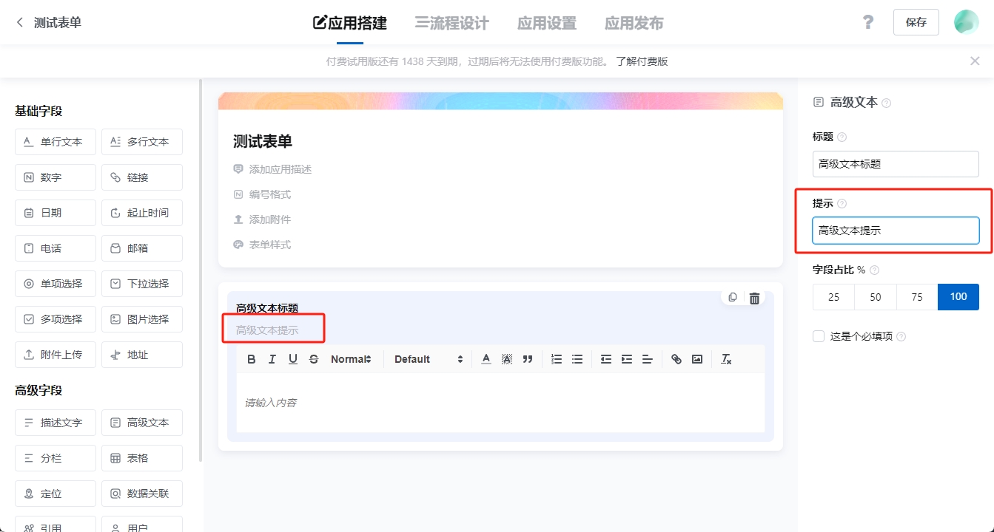Insert an image into the rich text field

tap(696, 359)
